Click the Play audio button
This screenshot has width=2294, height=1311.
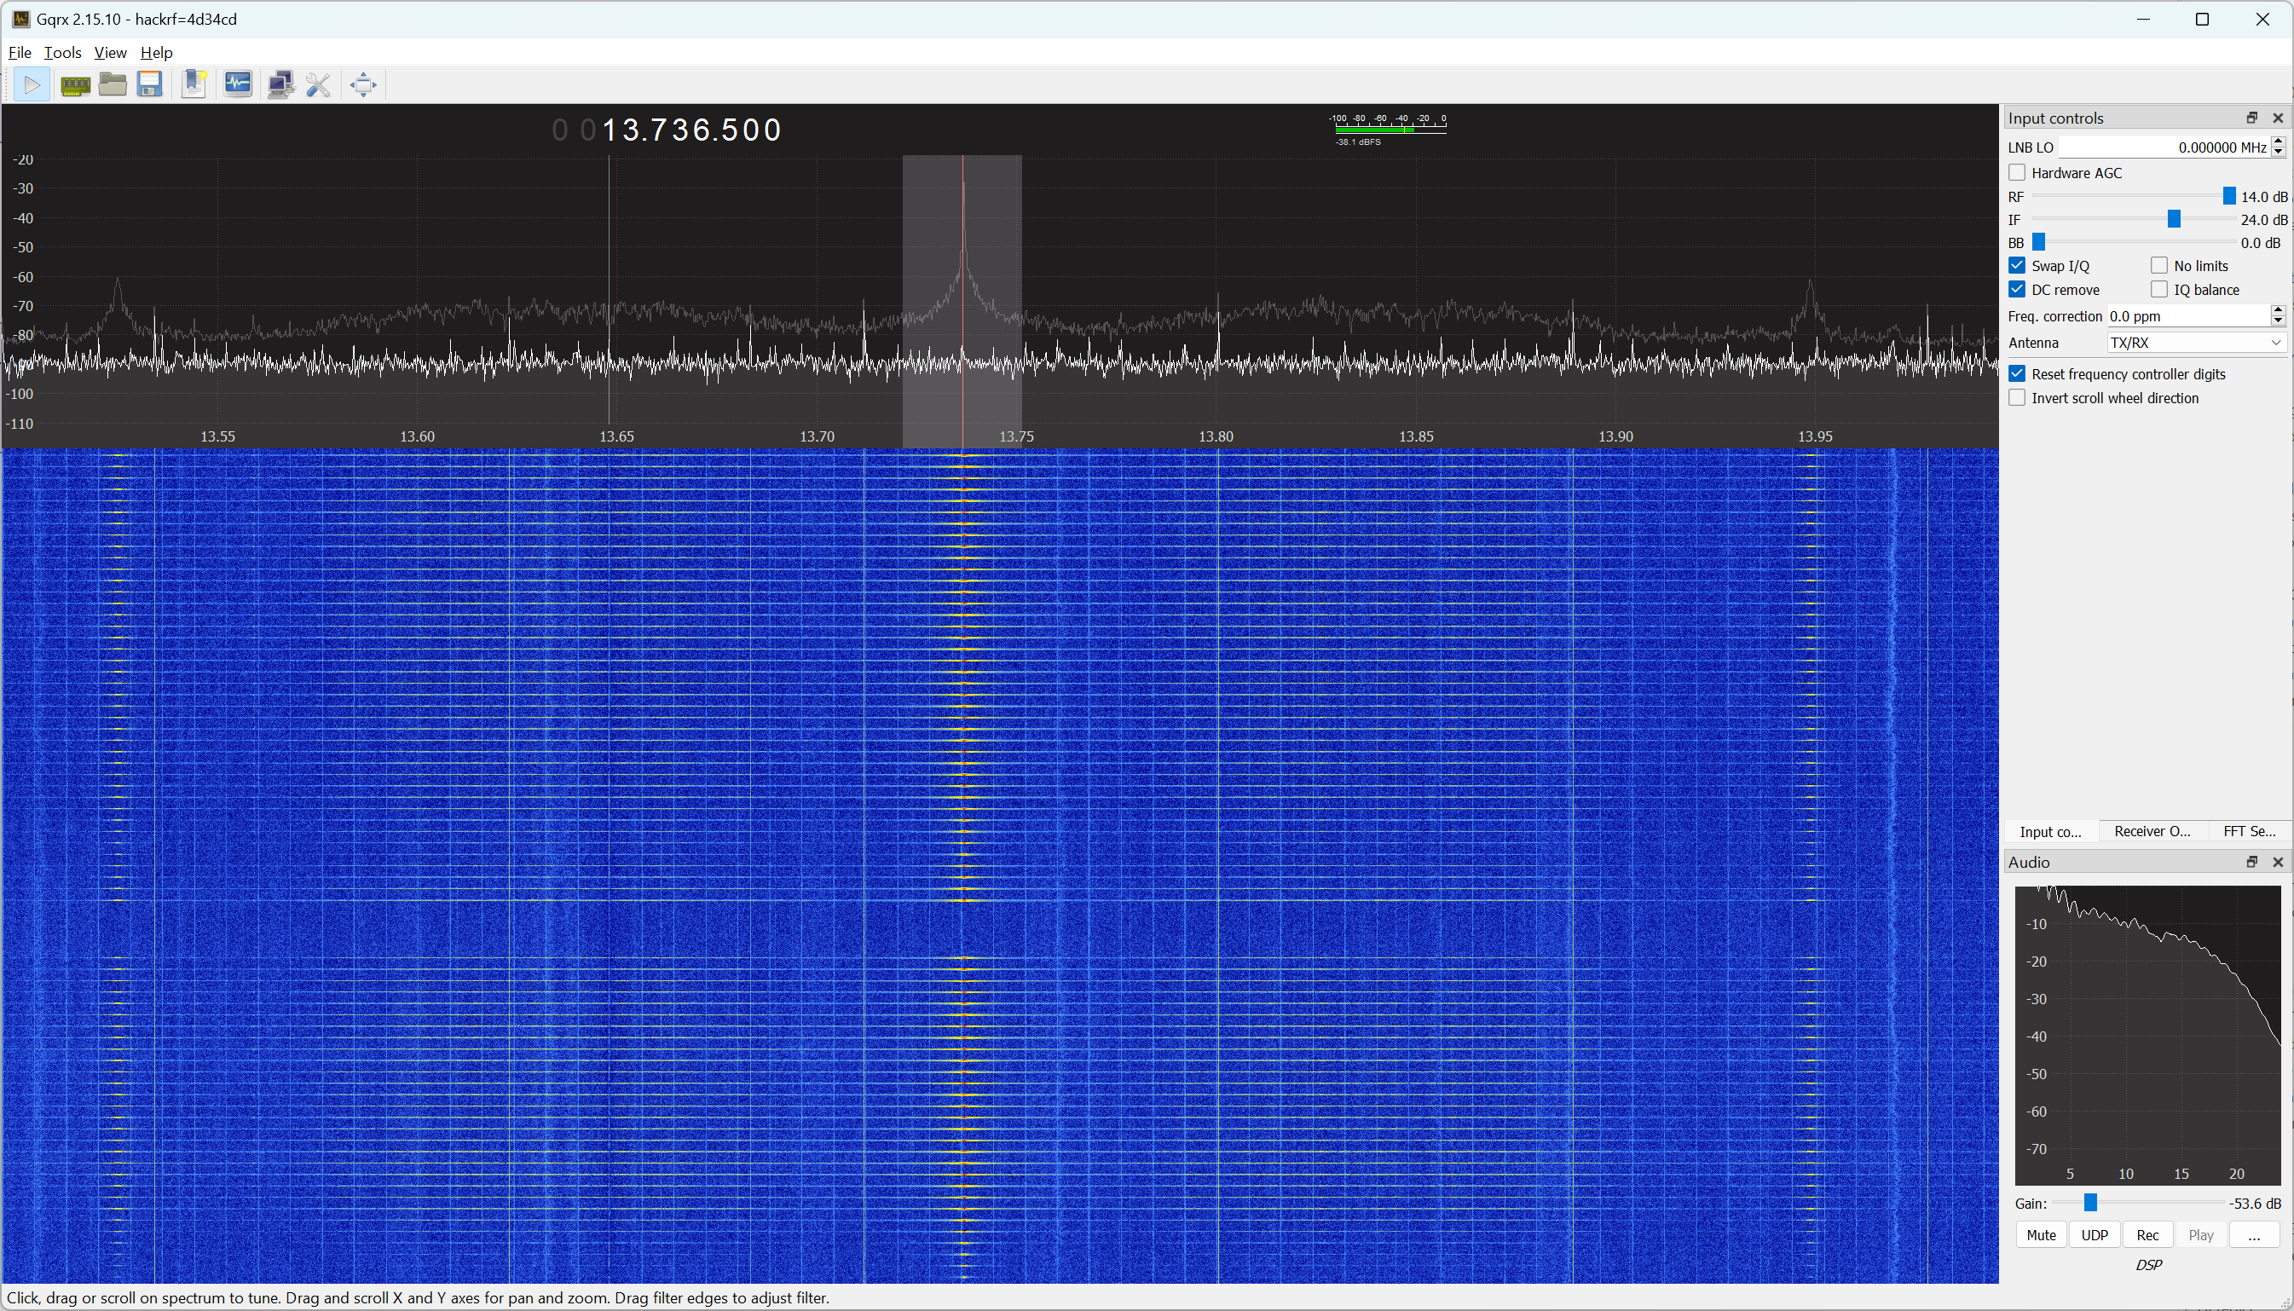pos(2201,1235)
